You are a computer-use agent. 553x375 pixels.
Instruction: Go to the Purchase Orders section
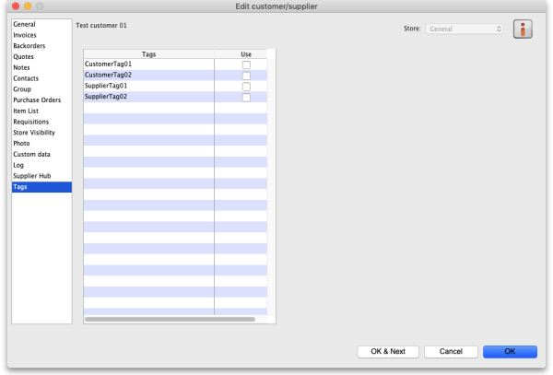(35, 100)
